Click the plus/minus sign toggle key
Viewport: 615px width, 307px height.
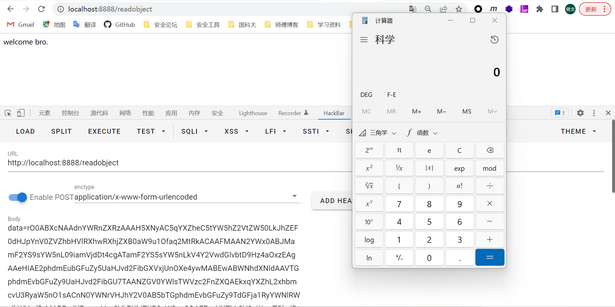[x=399, y=257]
